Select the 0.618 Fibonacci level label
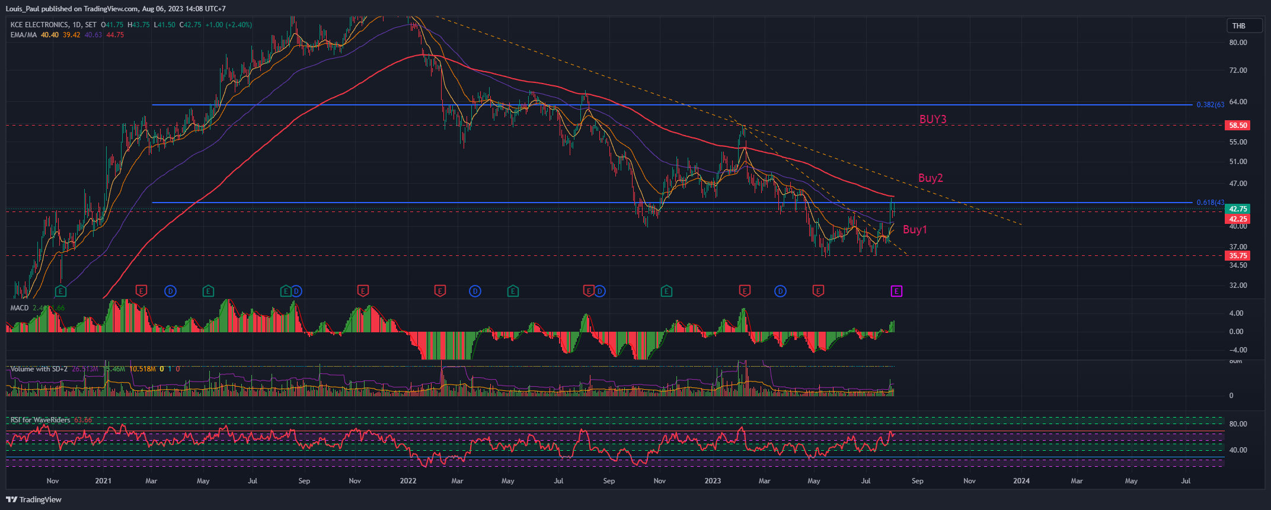 [x=1210, y=203]
